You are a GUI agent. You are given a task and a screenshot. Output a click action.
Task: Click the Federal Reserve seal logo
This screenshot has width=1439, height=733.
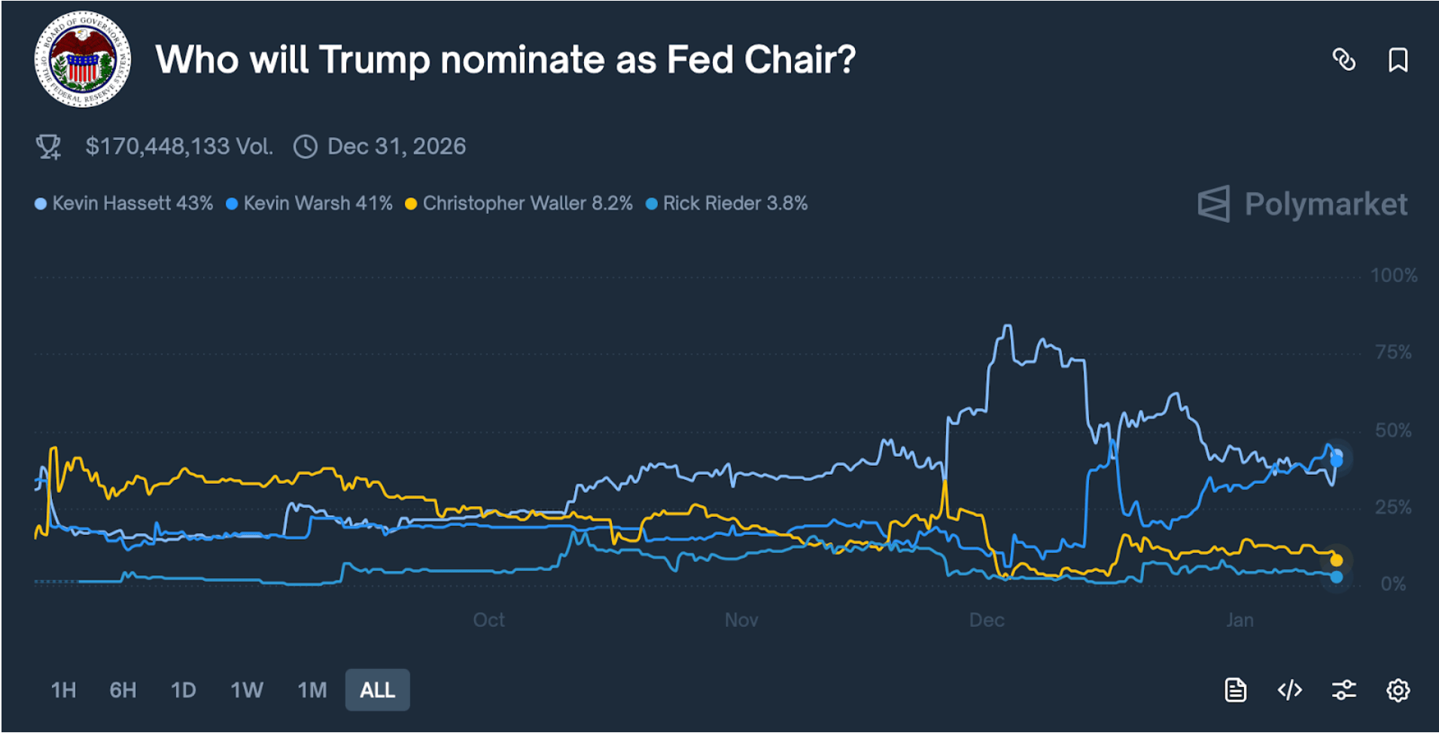[83, 59]
